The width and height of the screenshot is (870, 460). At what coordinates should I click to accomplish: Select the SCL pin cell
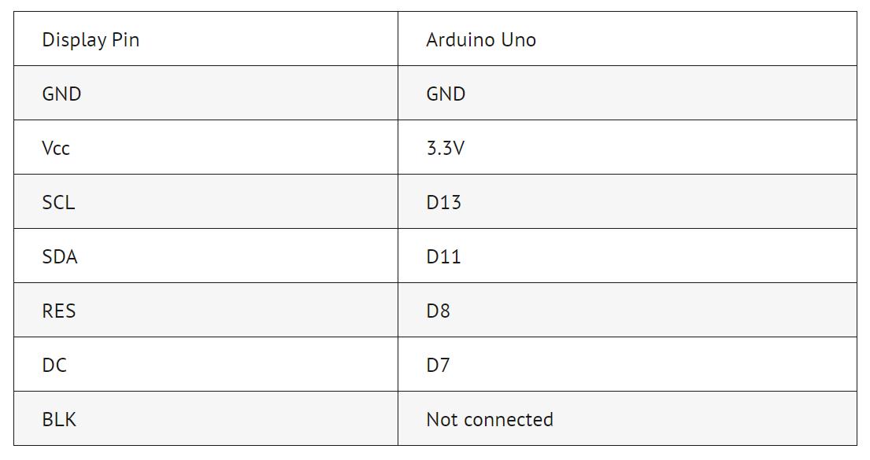[205, 202]
